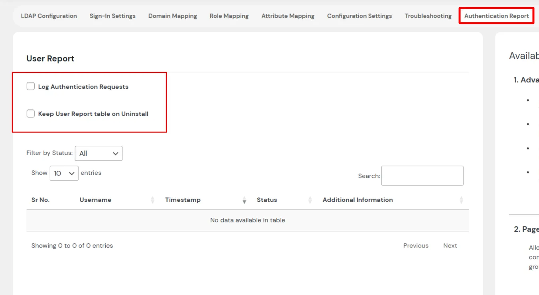Click the Next pagination link
This screenshot has width=539, height=295.
450,246
